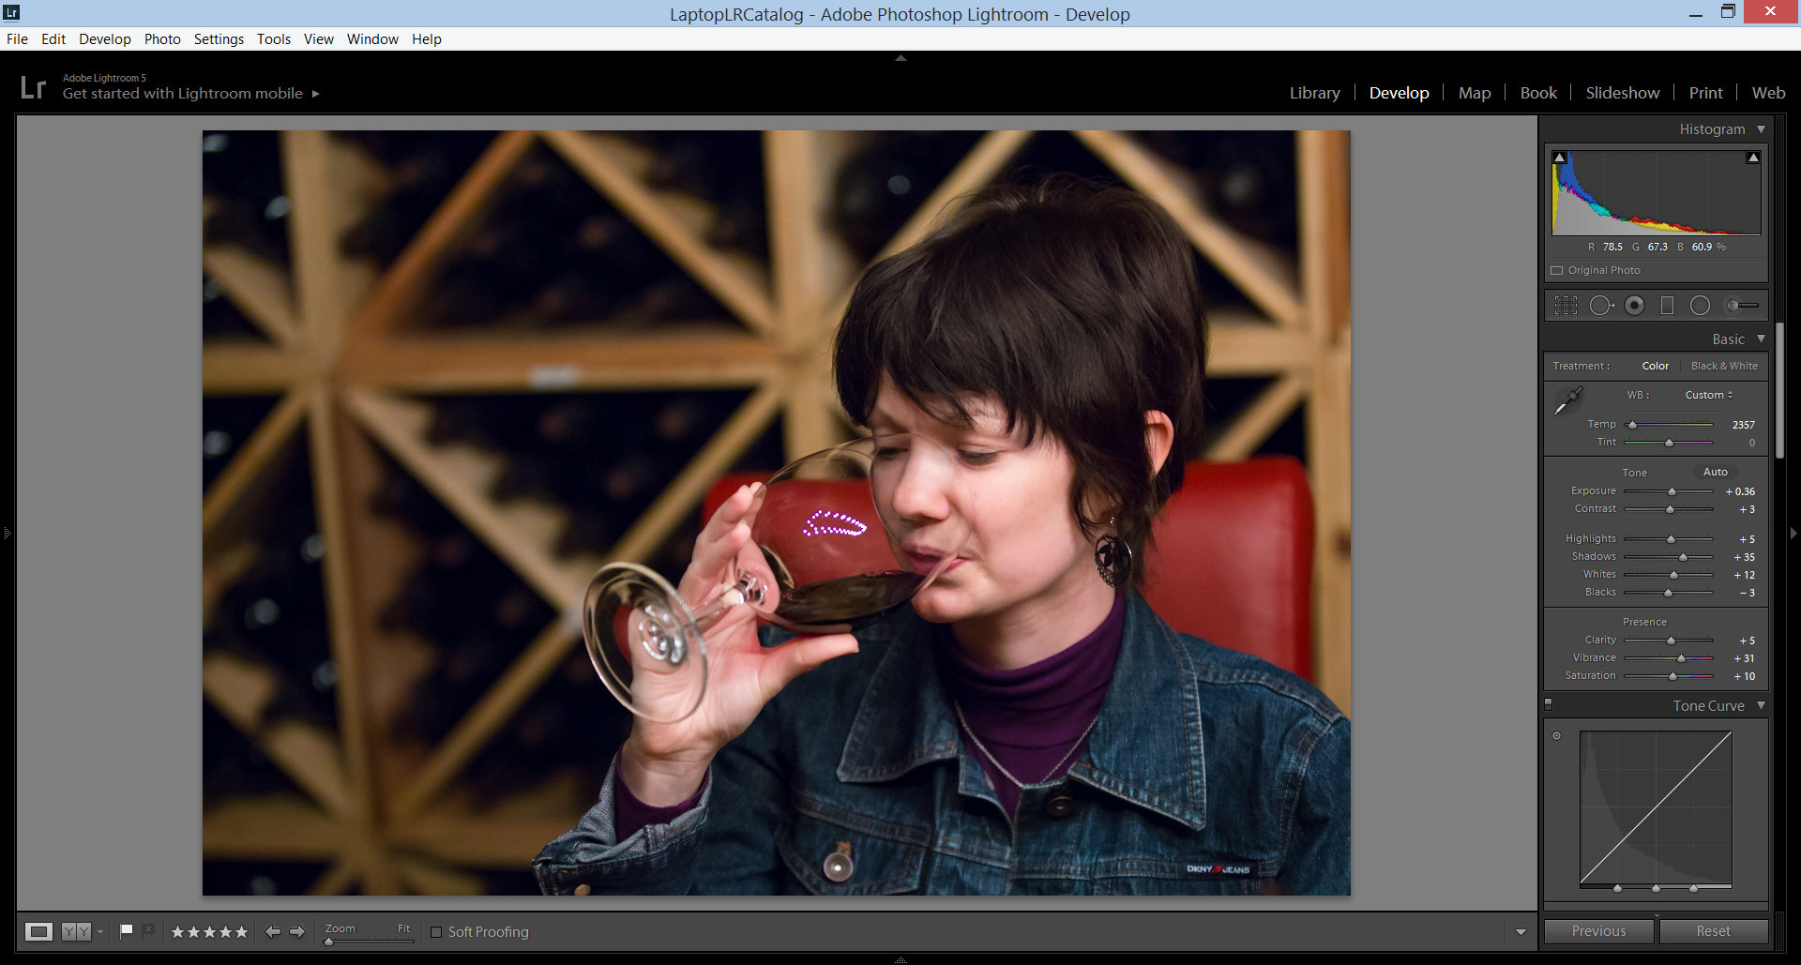
Task: Open the WB Custom preset dropdown
Action: tap(1709, 395)
